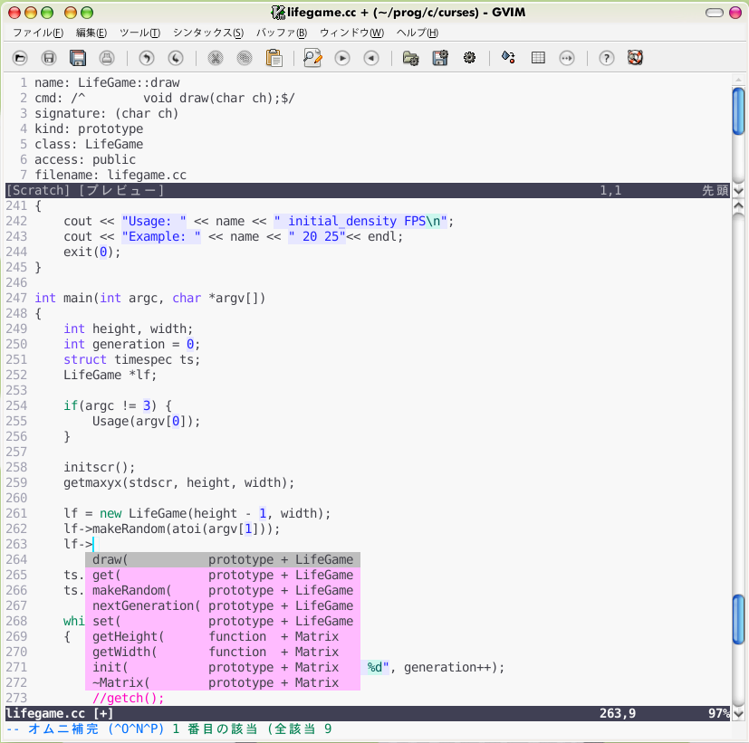The image size is (749, 743).
Task: Click the Print toolbar icon
Action: coord(107,58)
